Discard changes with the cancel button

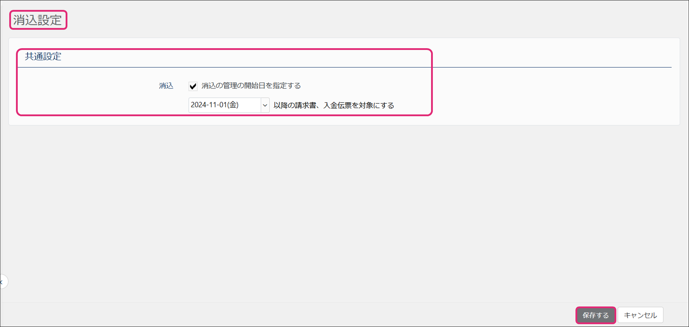640,315
